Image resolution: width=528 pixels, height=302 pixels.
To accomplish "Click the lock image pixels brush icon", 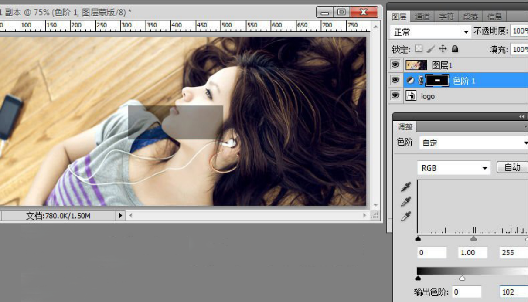I will click(x=431, y=49).
